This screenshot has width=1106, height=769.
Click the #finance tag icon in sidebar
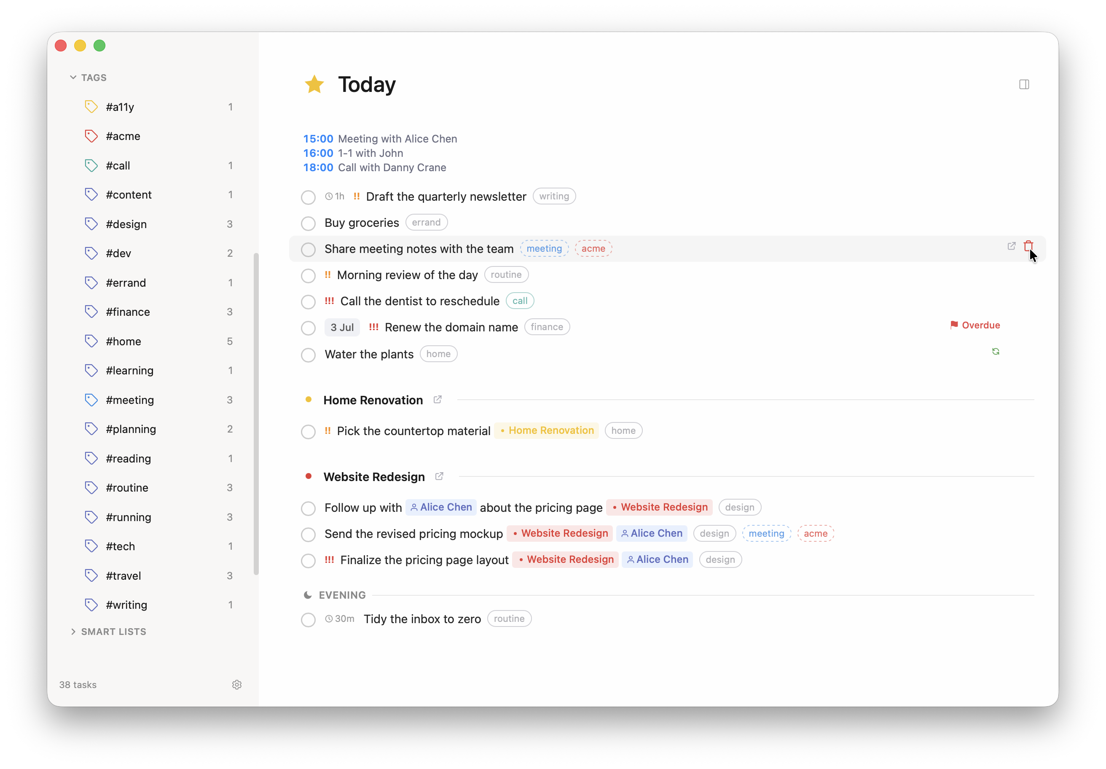(91, 312)
